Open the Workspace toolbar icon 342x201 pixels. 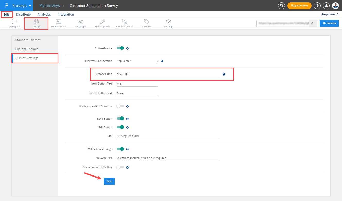[x=14, y=22]
